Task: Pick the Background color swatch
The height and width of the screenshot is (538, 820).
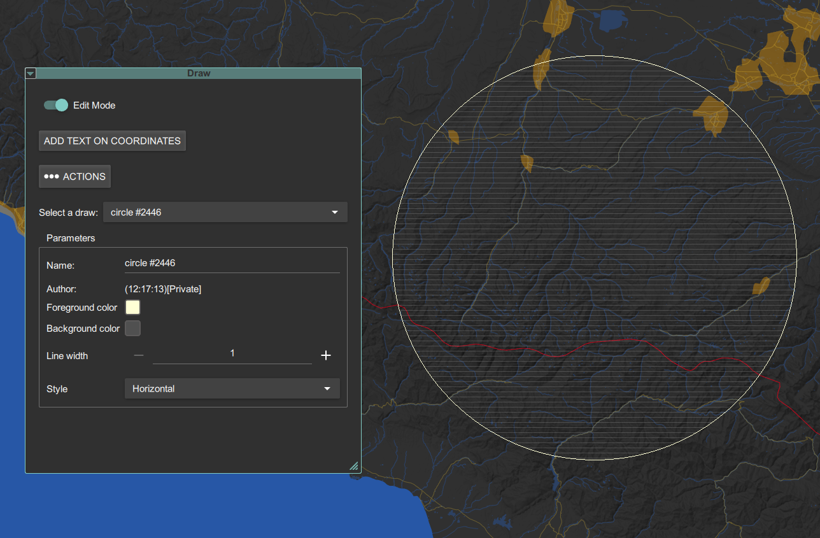Action: 132,329
